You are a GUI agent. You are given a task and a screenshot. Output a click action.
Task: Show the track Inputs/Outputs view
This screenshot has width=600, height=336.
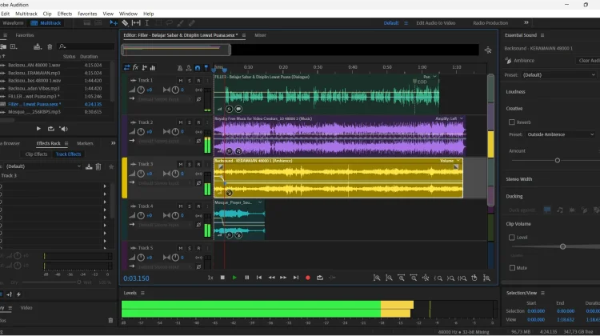tap(126, 68)
